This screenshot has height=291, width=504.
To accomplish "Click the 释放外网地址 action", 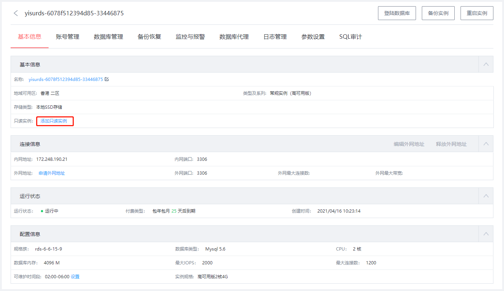I will coord(451,144).
